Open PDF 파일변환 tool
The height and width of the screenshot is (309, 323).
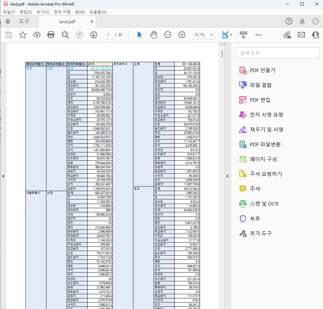[x=260, y=144]
